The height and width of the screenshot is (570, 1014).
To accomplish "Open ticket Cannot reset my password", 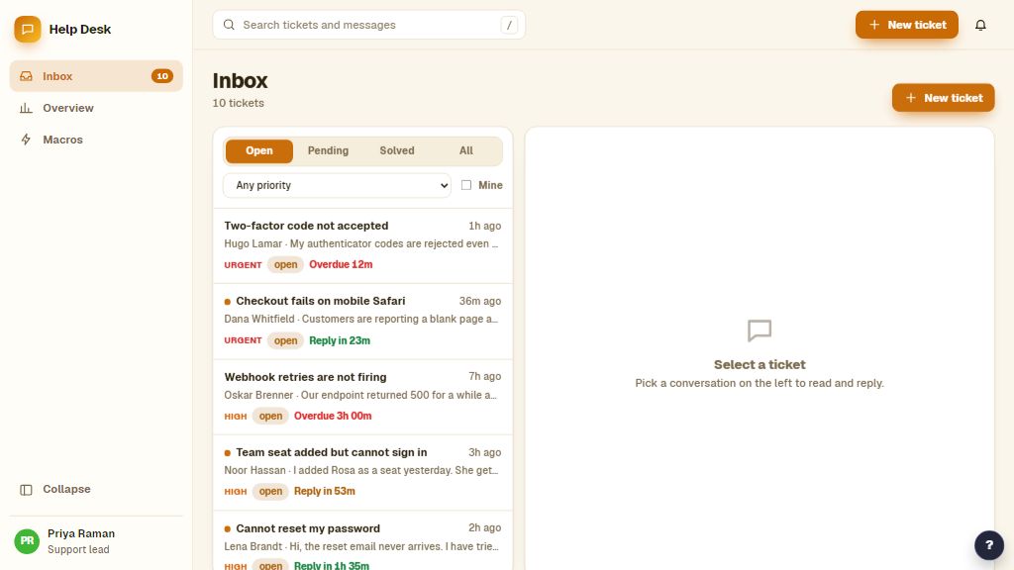I will pyautogui.click(x=362, y=541).
